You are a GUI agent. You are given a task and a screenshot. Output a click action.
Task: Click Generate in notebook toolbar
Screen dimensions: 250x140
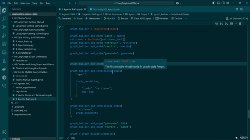pos(64,18)
